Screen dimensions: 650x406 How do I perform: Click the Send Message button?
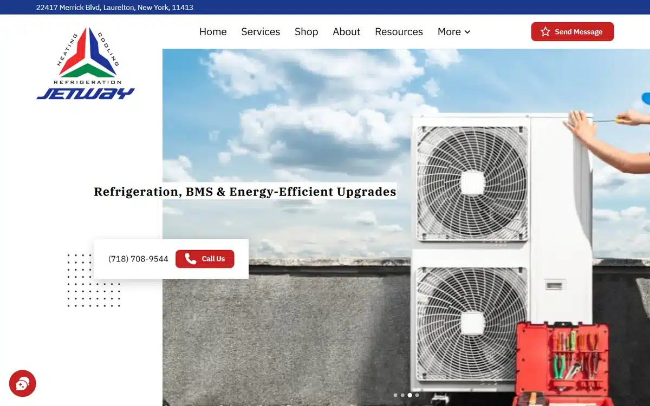(x=573, y=31)
